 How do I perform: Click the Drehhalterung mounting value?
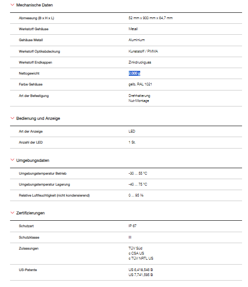pyautogui.click(x=139, y=96)
